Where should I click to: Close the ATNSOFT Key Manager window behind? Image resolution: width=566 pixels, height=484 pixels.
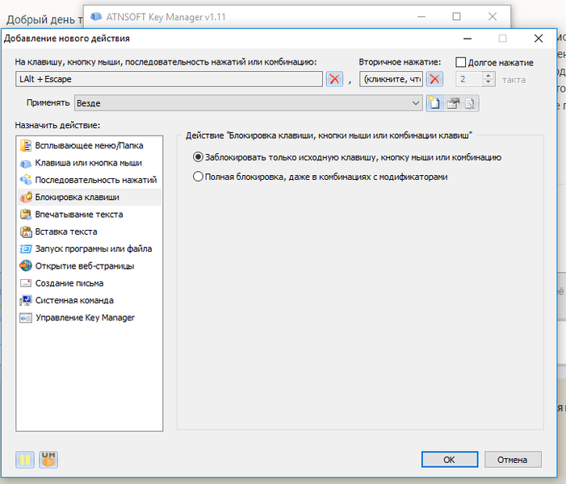(x=492, y=17)
